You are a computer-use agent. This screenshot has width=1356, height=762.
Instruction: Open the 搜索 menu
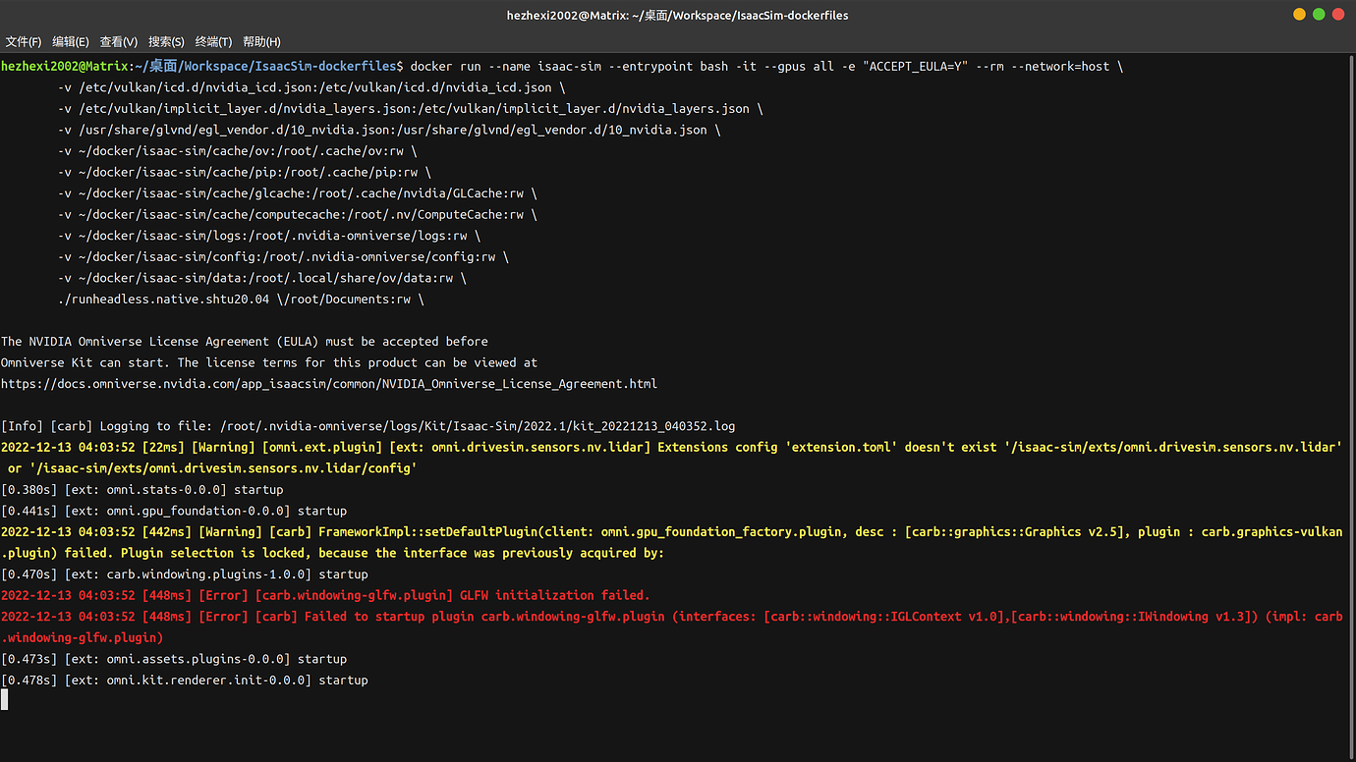tap(165, 41)
